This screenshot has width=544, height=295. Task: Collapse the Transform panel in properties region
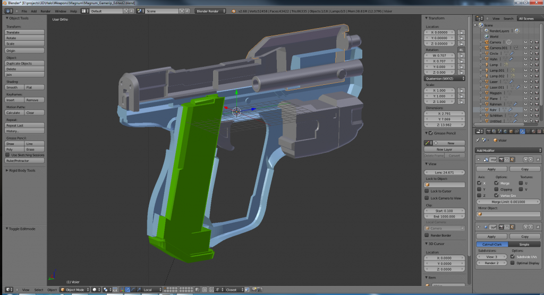point(427,18)
